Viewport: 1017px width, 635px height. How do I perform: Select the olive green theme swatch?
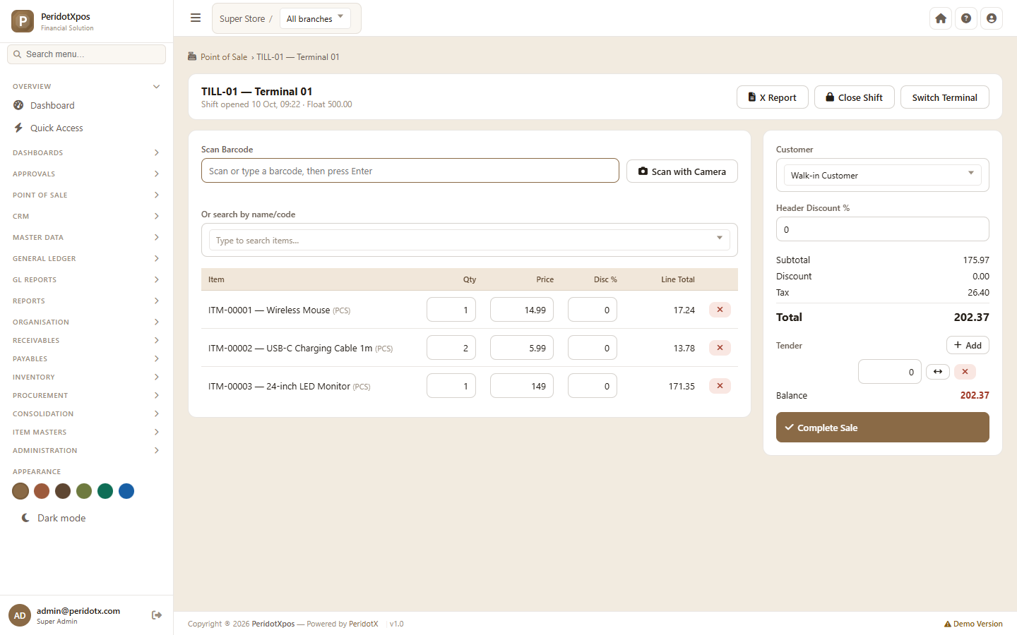pyautogui.click(x=84, y=491)
